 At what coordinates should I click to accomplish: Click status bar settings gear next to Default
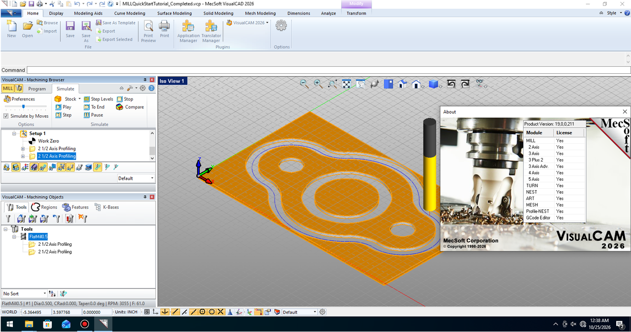click(x=322, y=312)
